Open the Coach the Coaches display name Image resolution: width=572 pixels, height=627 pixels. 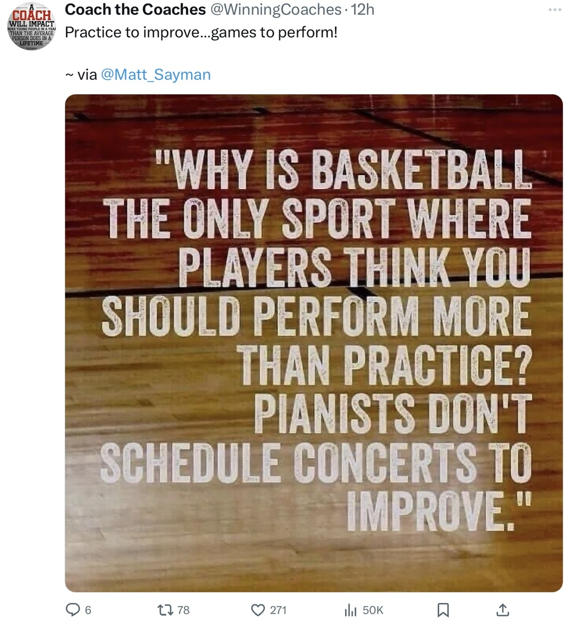[135, 9]
